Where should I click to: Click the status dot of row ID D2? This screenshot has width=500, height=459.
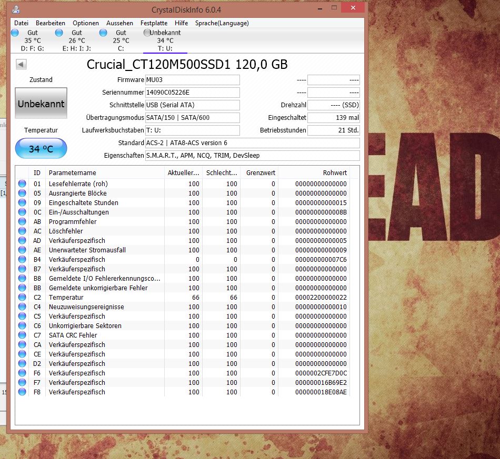tap(22, 363)
